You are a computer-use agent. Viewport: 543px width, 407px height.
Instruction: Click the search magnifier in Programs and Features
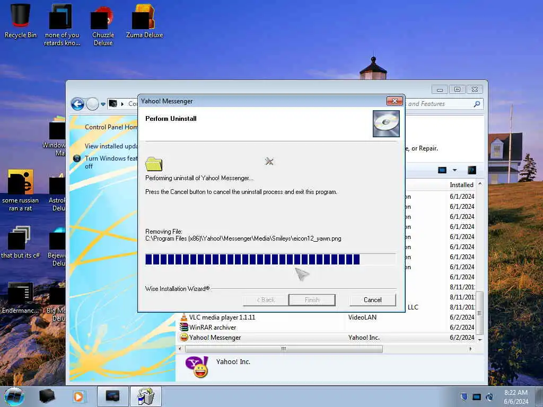477,104
